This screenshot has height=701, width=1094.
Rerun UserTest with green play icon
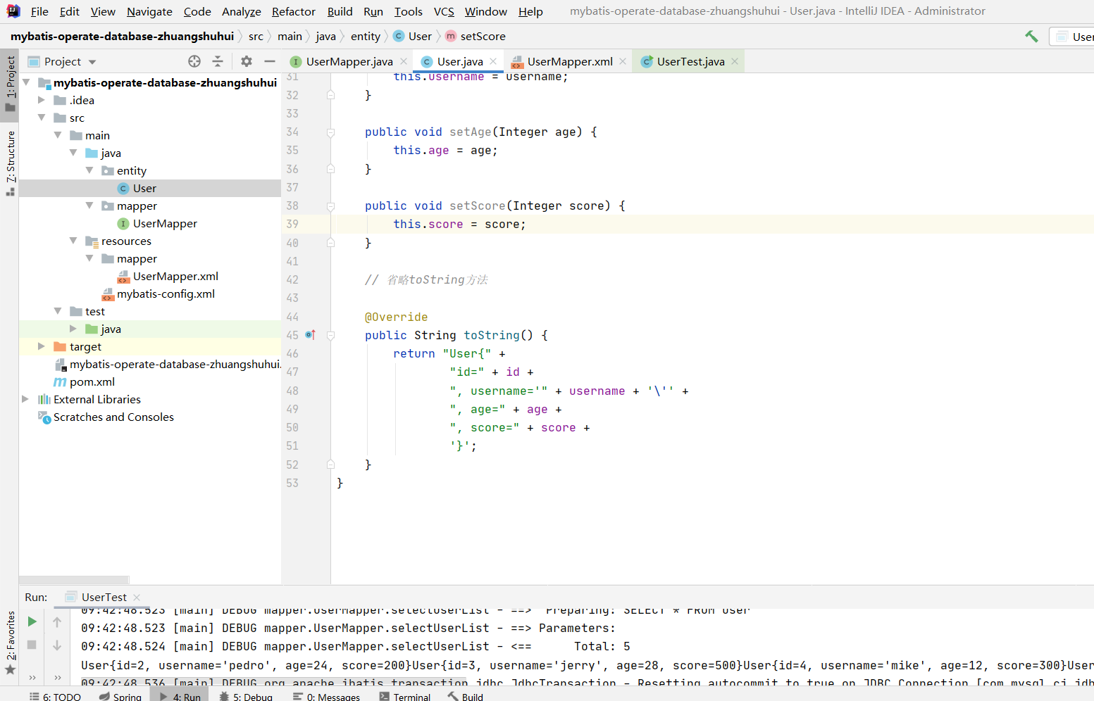click(x=32, y=621)
